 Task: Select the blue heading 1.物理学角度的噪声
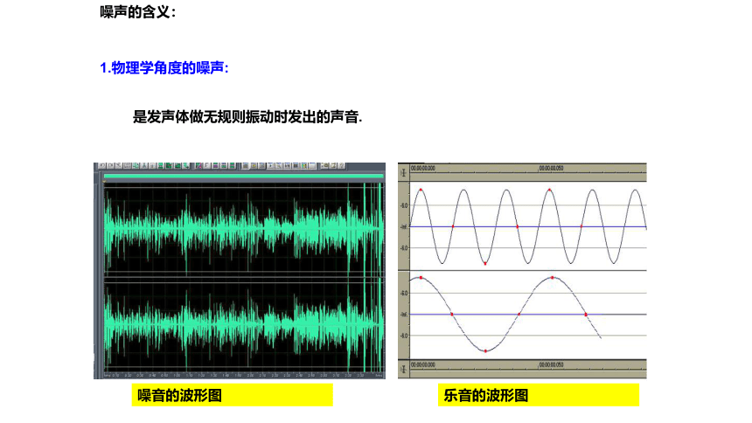tap(164, 67)
